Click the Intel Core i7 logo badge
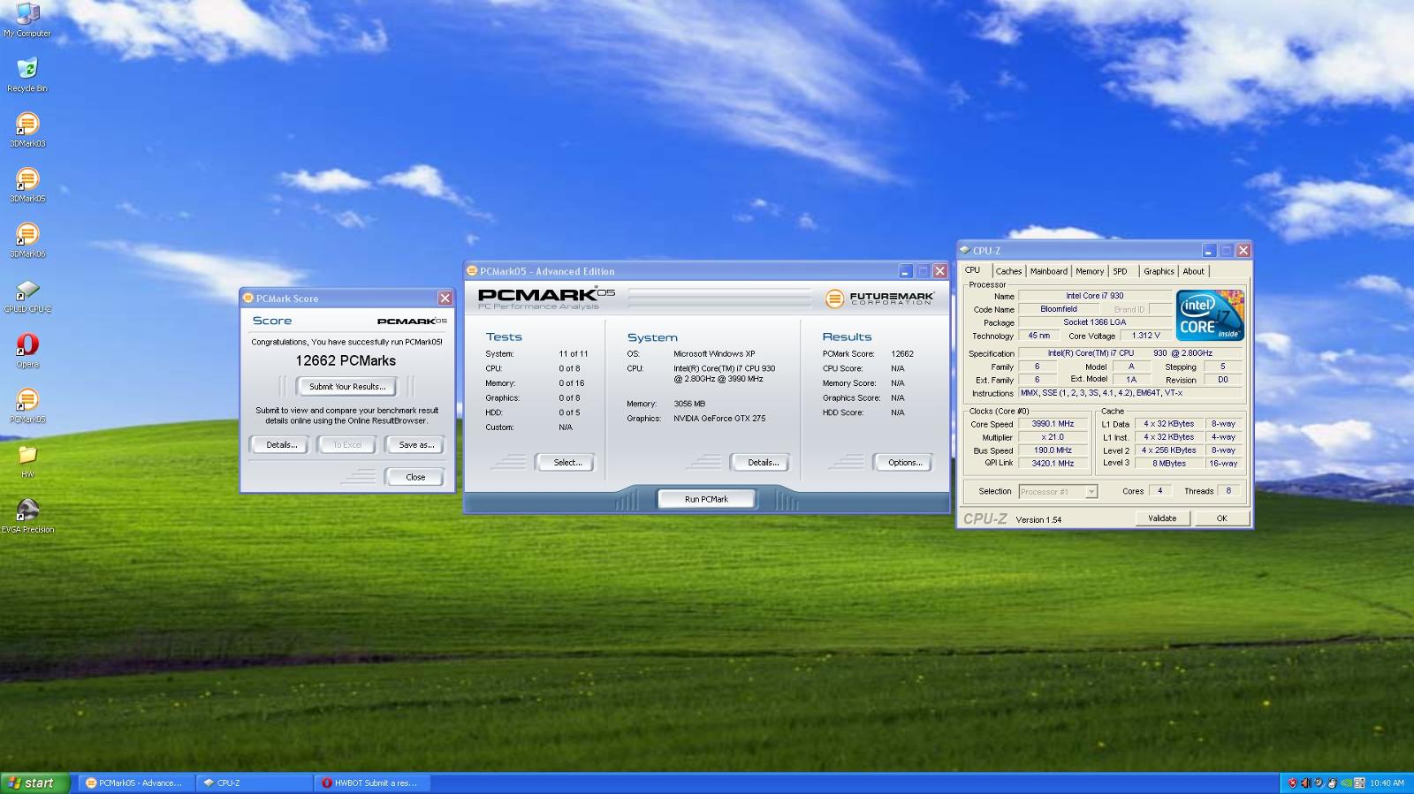1414x794 pixels. pyautogui.click(x=1210, y=315)
